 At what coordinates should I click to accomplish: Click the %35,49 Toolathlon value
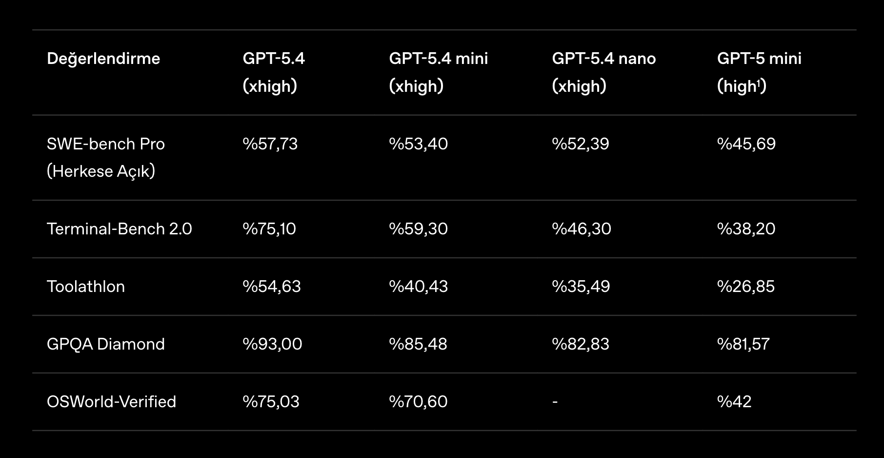coord(581,286)
